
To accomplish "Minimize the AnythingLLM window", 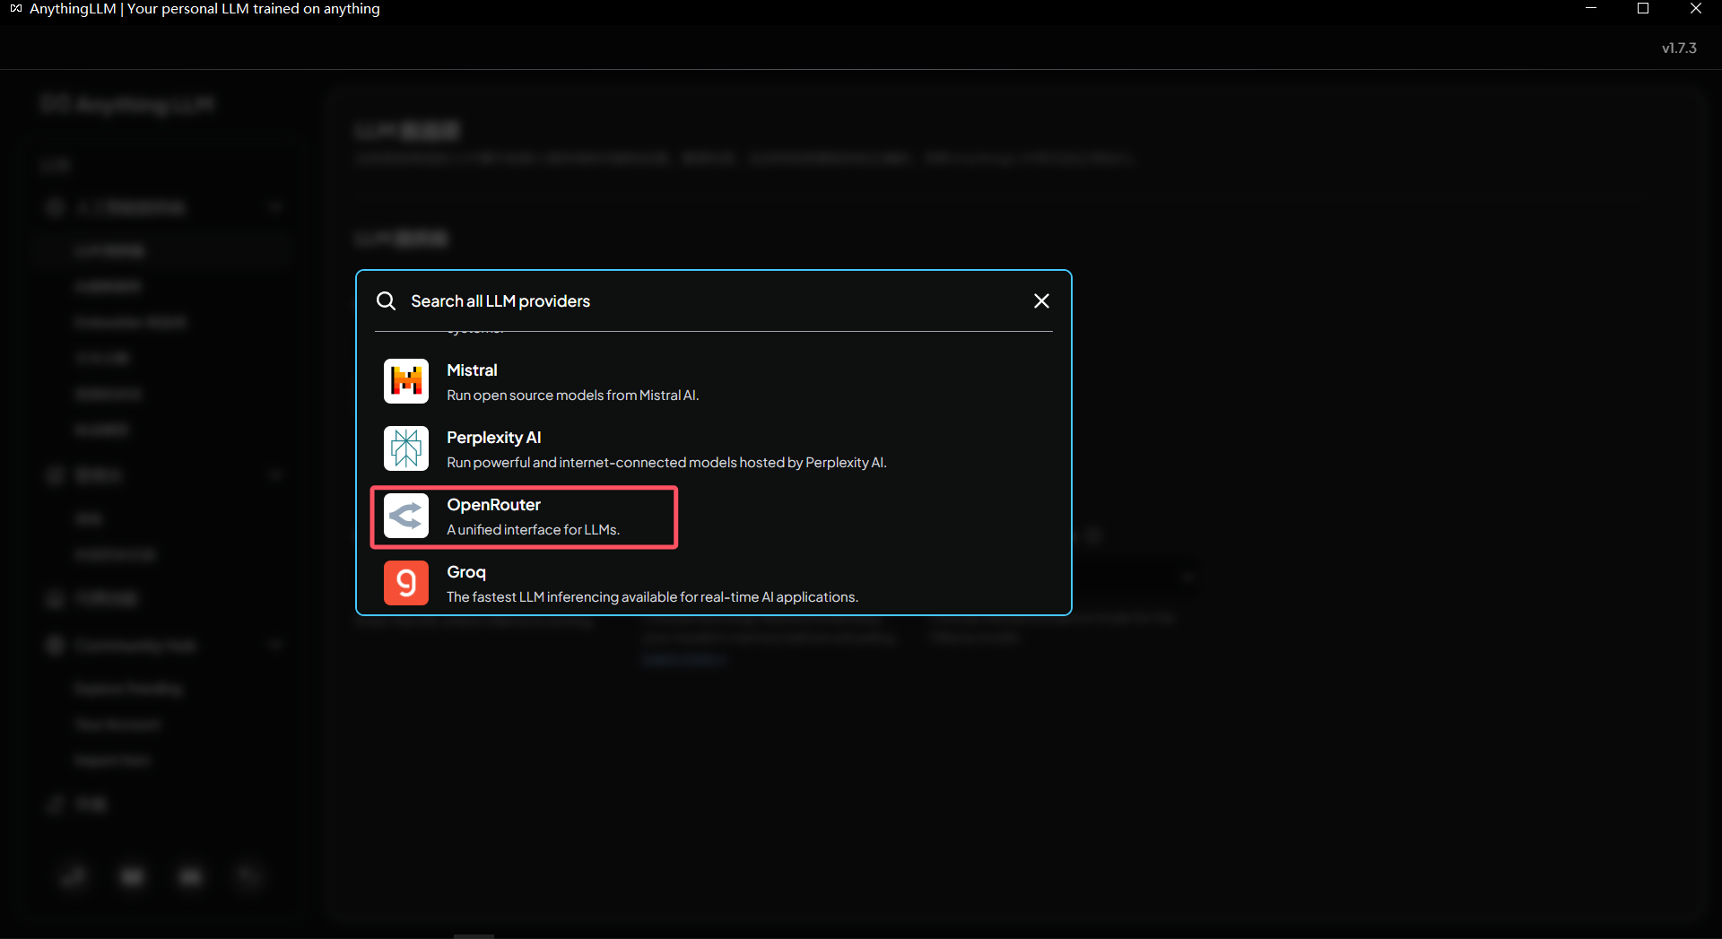I will (x=1590, y=9).
